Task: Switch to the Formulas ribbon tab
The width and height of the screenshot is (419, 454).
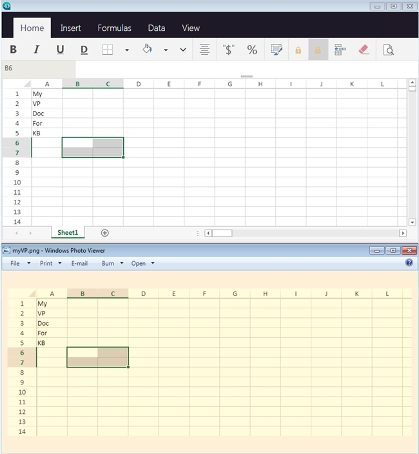Action: pyautogui.click(x=114, y=28)
